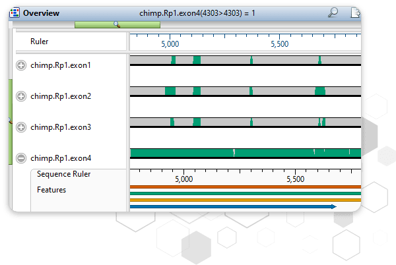Select the green feature bar under Features
This screenshot has height=265, width=396.
246,193
